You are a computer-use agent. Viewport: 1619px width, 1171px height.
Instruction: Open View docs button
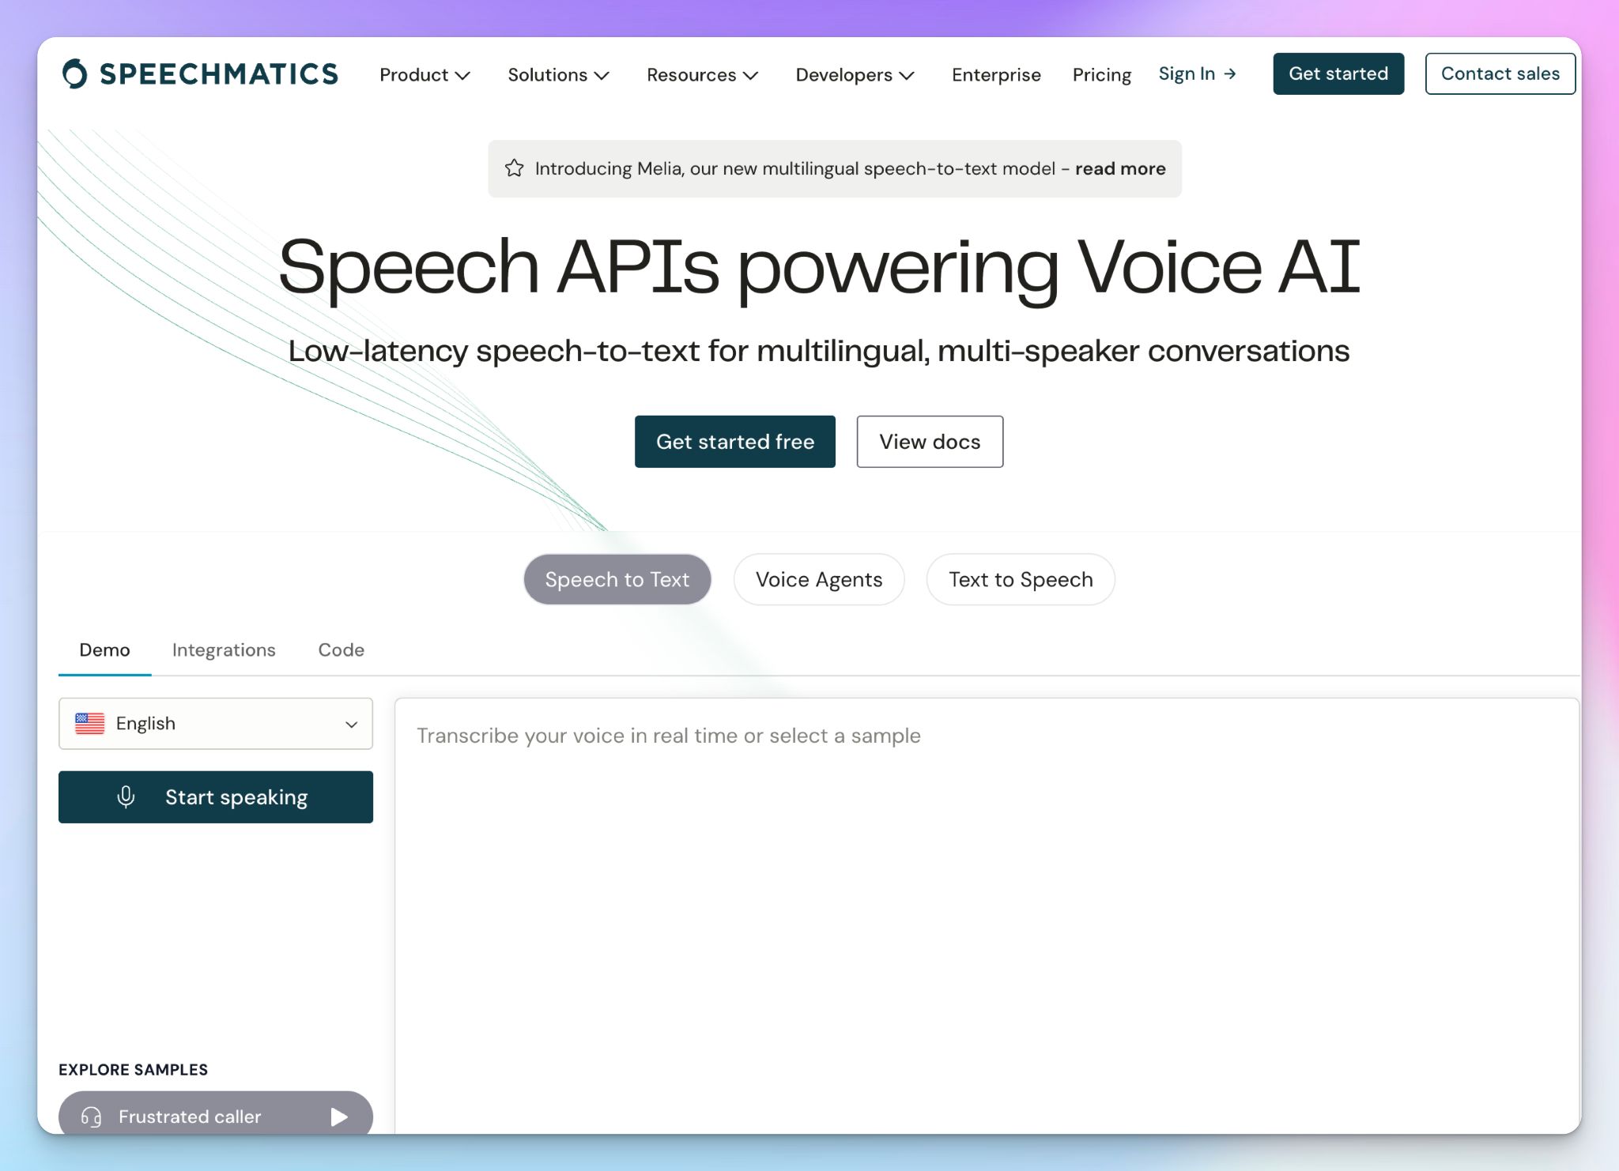point(930,442)
